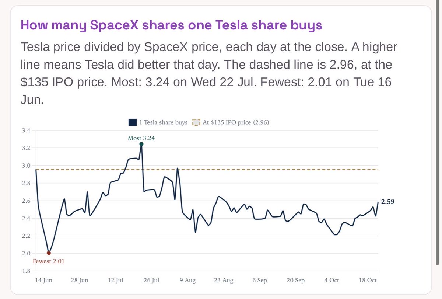Click the 1.8 y-axis tick label
The image size is (442, 299).
26,271
